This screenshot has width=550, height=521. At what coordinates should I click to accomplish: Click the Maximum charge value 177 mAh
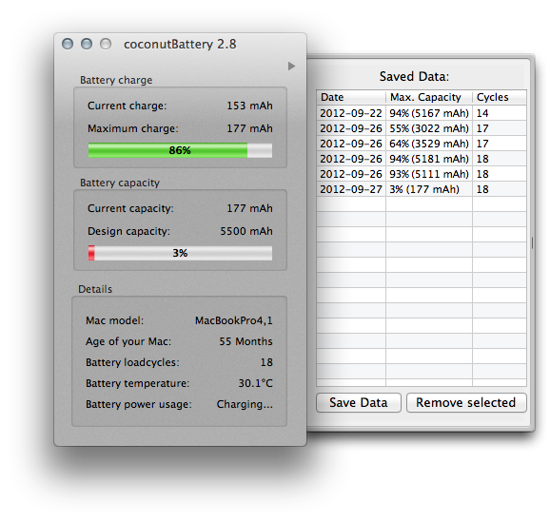[x=249, y=128]
